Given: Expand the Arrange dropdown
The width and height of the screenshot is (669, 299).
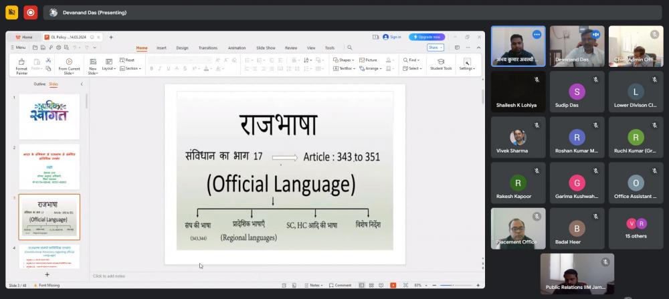Looking at the screenshot, I should tap(371, 68).
